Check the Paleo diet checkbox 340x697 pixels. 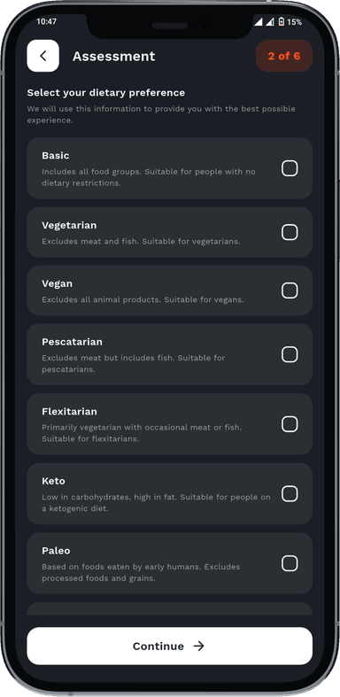290,563
